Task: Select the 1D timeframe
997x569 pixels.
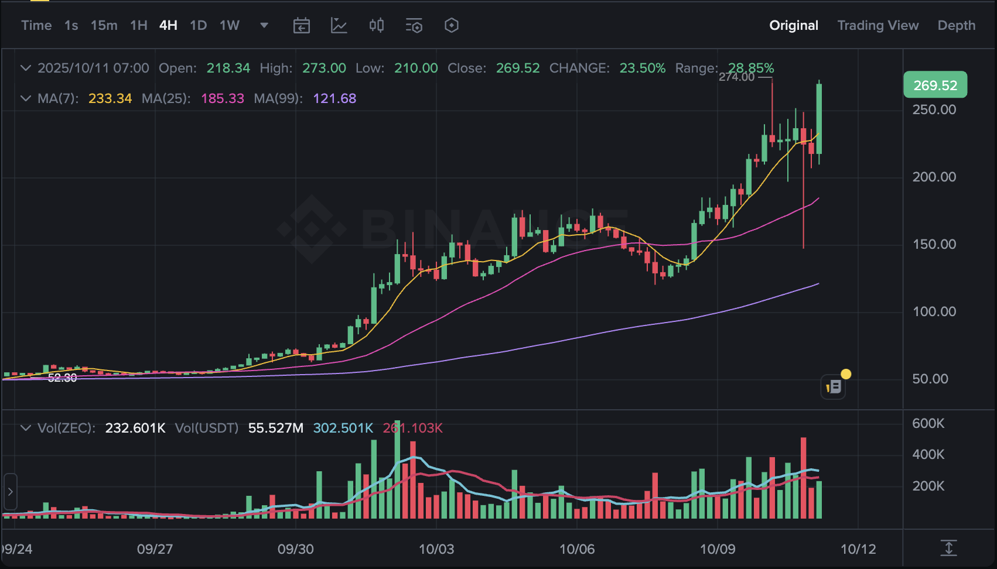Action: pos(198,25)
